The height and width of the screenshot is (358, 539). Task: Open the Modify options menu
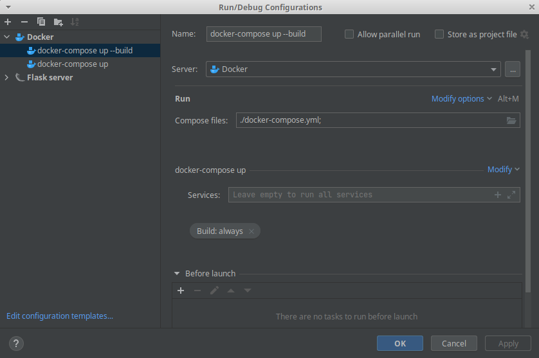tap(461, 99)
